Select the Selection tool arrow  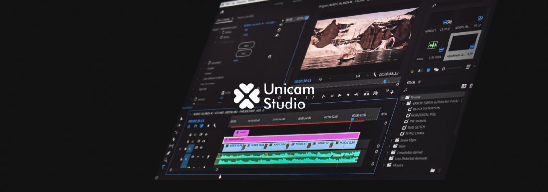181,119
